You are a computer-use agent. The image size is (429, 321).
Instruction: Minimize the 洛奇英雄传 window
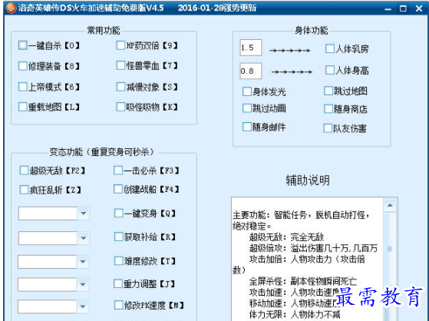click(x=388, y=8)
